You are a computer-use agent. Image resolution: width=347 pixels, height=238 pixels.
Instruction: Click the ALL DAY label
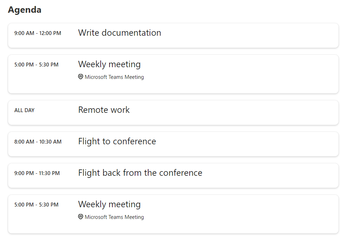pos(24,110)
